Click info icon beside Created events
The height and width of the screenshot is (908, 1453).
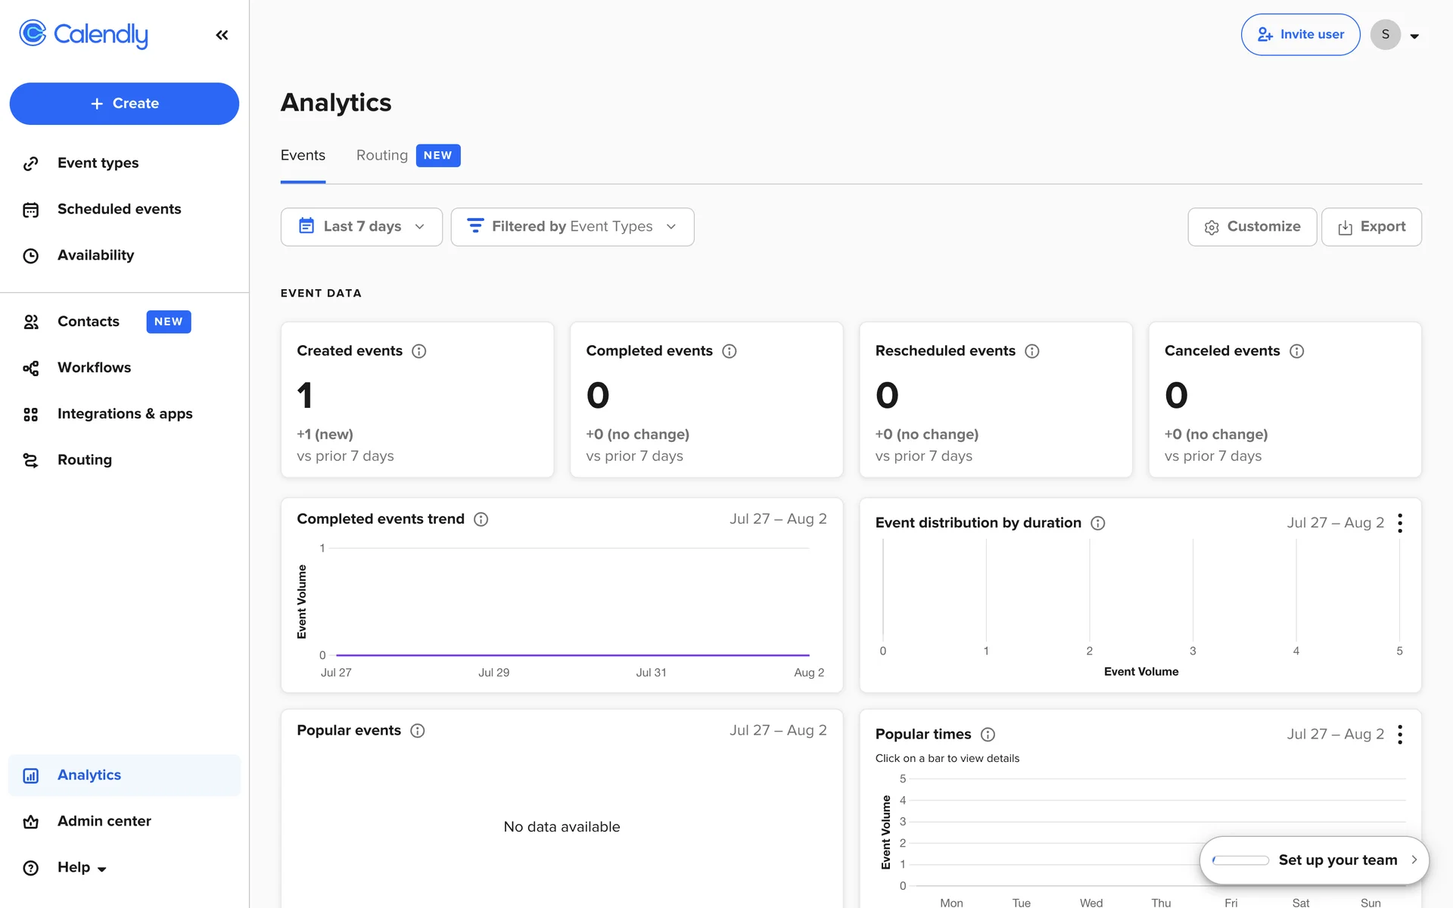point(418,351)
